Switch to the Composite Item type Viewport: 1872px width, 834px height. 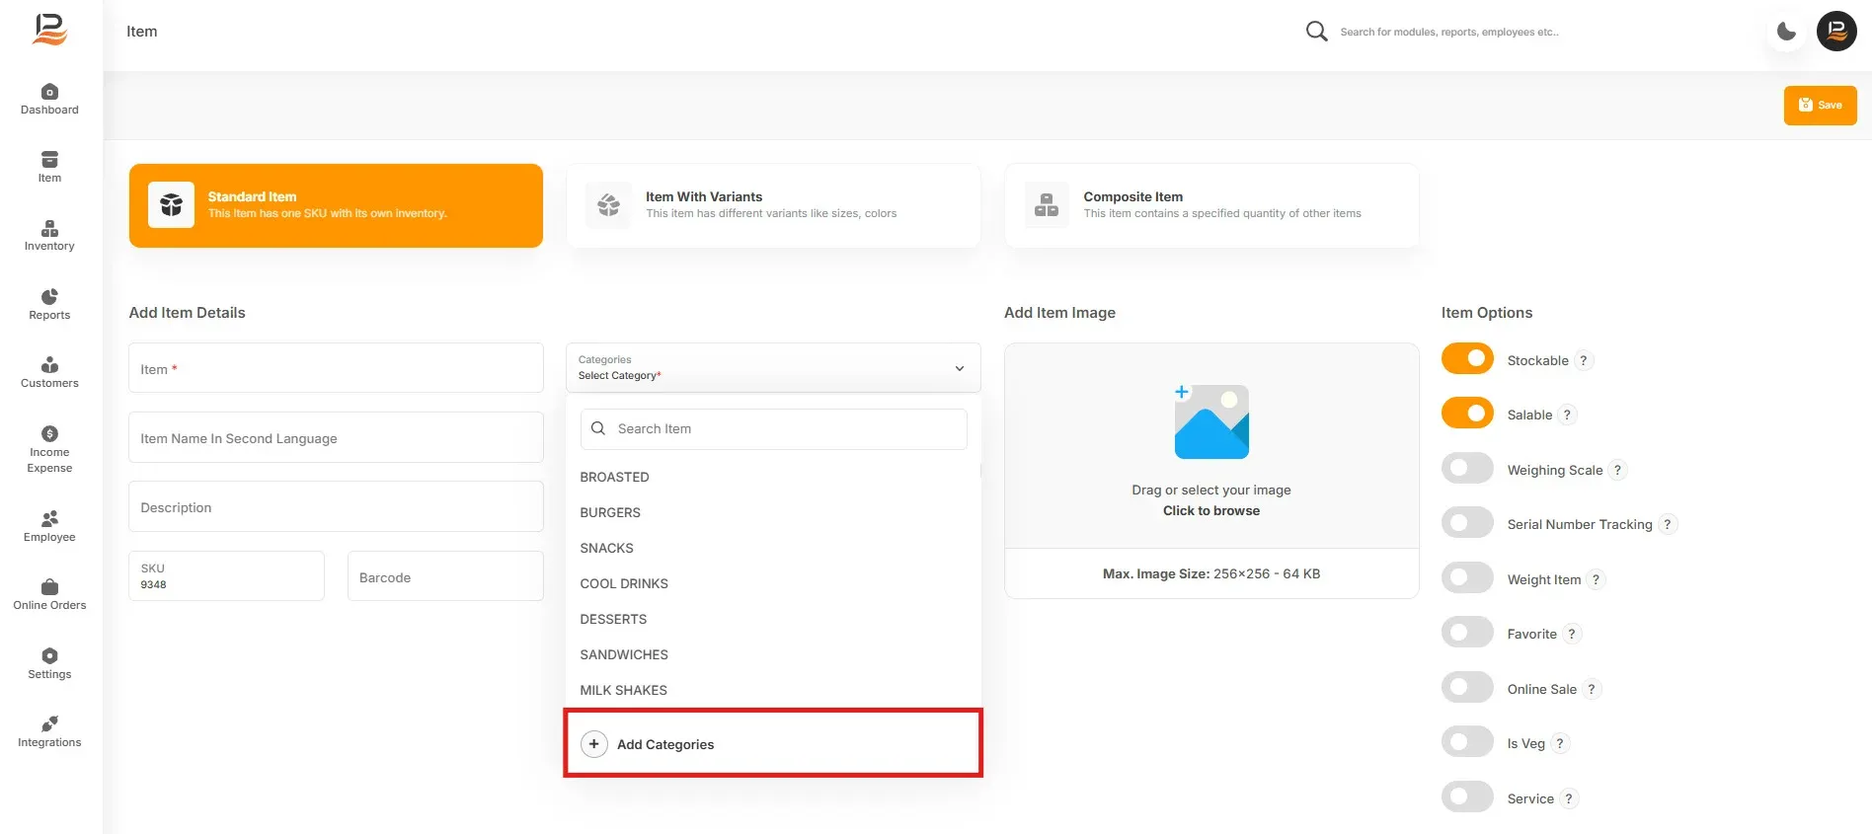coord(1211,205)
